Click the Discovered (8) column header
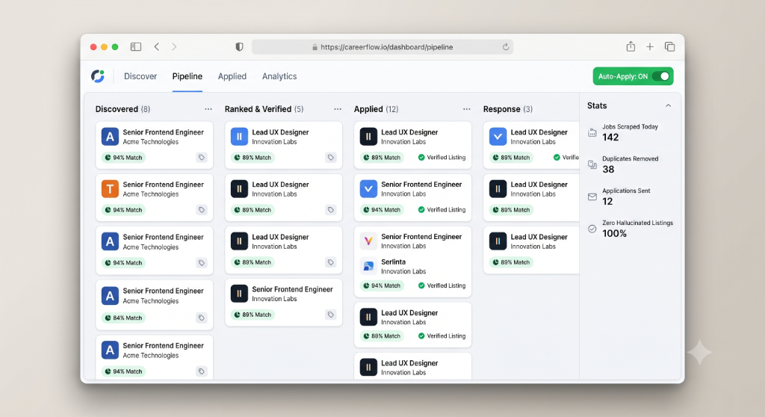The height and width of the screenshot is (417, 765). click(123, 109)
